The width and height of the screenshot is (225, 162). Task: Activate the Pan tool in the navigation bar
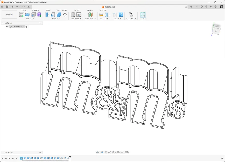tap(106, 152)
